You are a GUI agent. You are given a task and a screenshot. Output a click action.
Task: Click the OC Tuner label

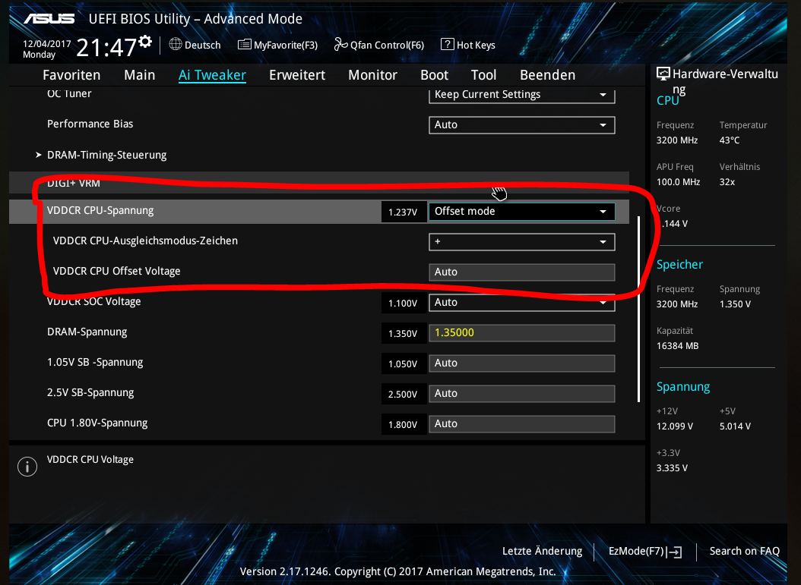pyautogui.click(x=69, y=93)
